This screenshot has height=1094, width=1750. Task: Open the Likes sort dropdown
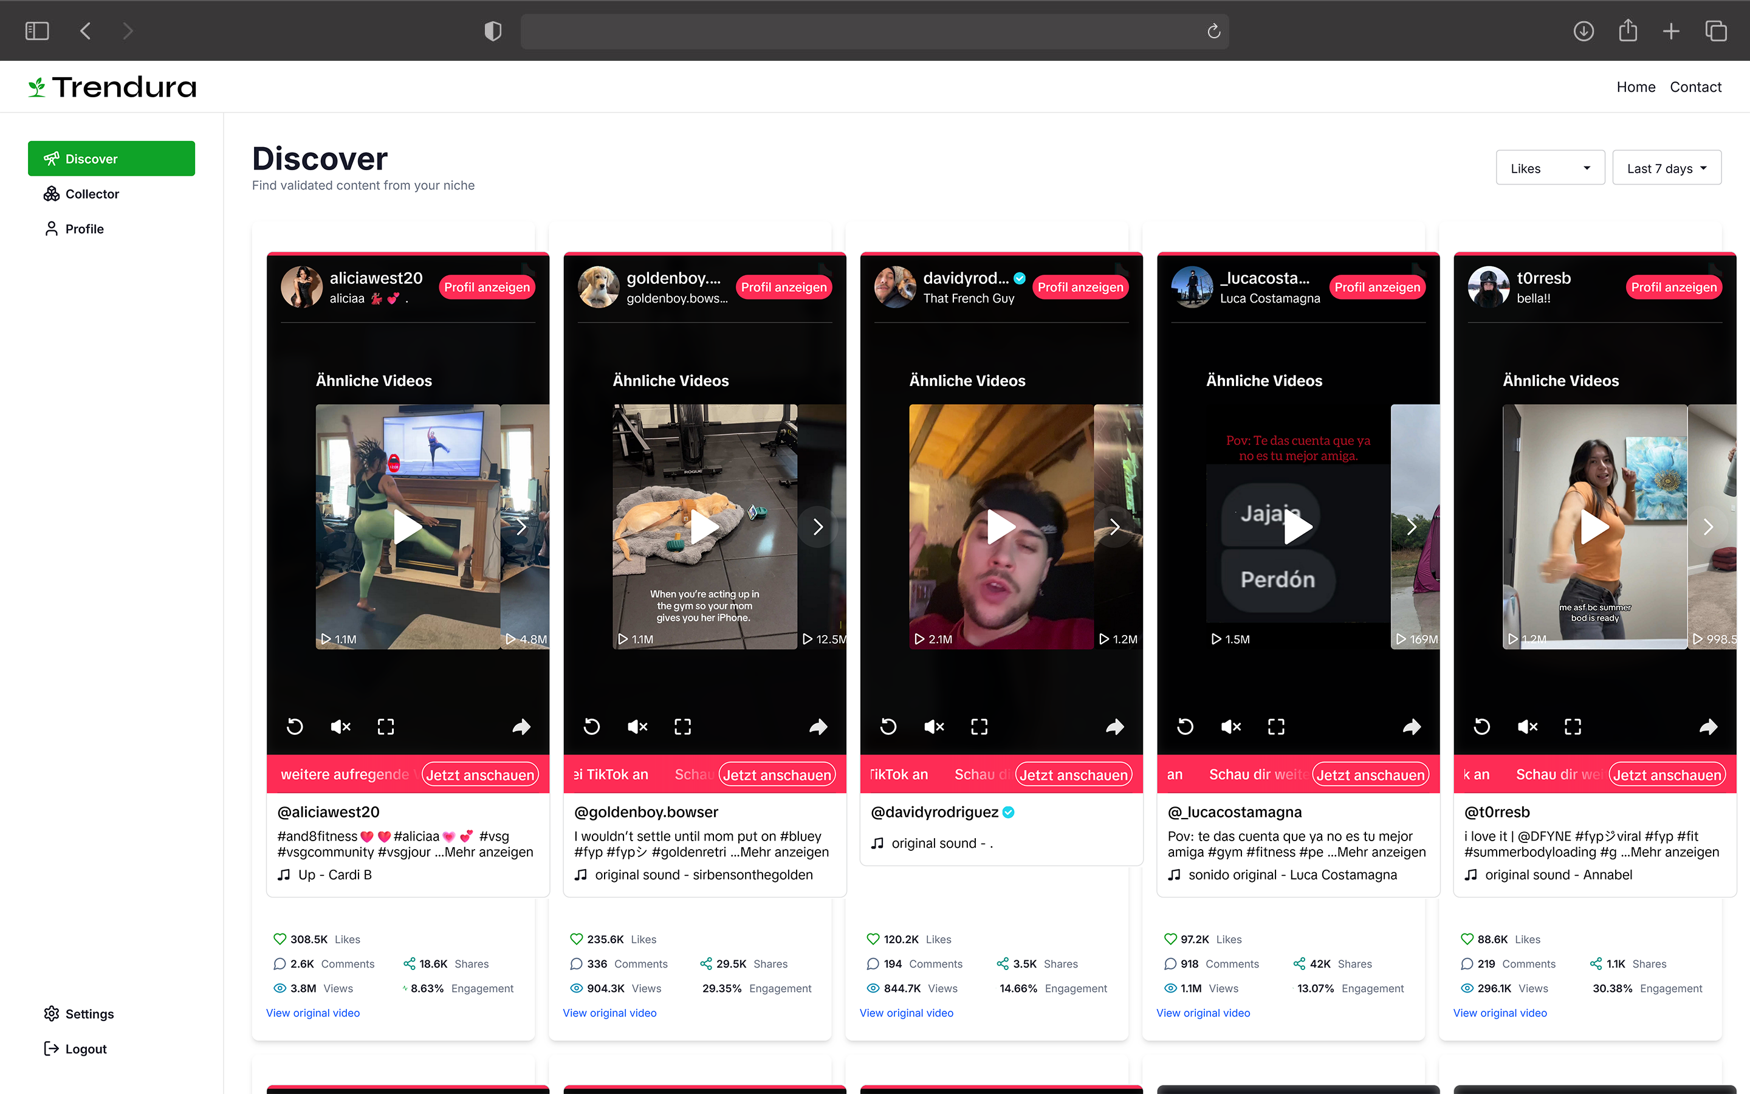(x=1549, y=168)
